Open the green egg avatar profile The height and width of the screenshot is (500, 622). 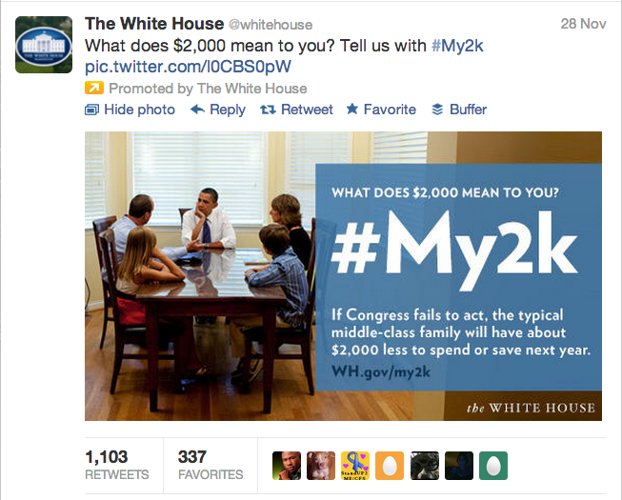pos(492,465)
